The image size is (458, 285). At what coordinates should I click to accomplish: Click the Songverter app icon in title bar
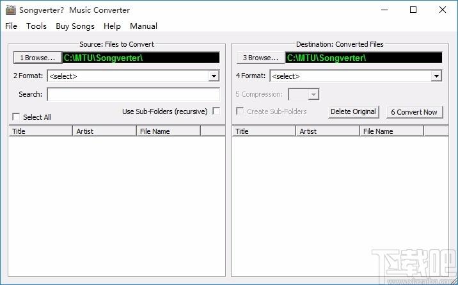coord(11,10)
